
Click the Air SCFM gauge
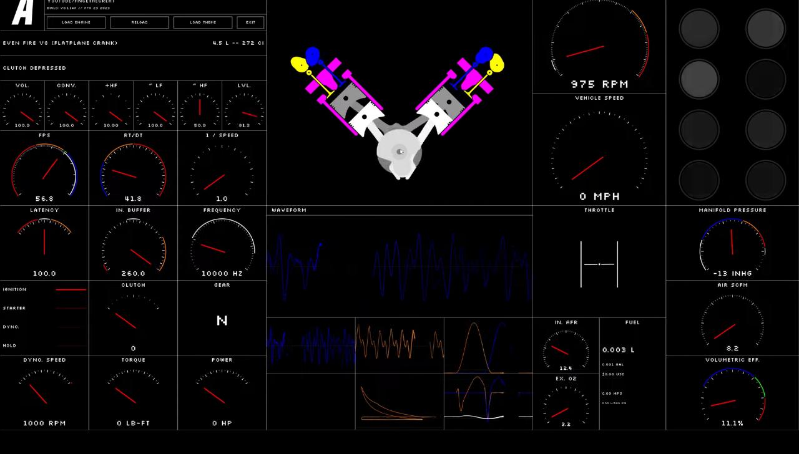pyautogui.click(x=732, y=317)
